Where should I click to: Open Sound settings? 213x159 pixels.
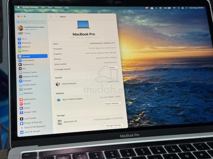coord(25,104)
